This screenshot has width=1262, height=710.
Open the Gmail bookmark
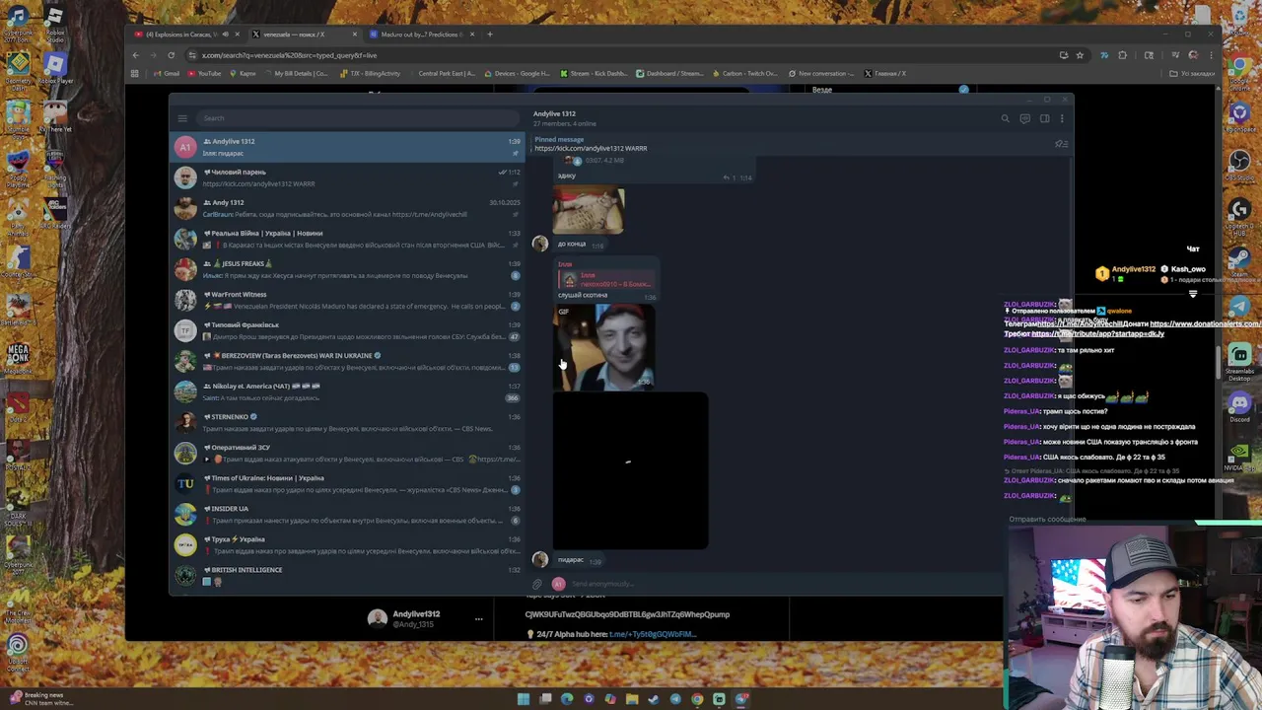click(x=167, y=73)
